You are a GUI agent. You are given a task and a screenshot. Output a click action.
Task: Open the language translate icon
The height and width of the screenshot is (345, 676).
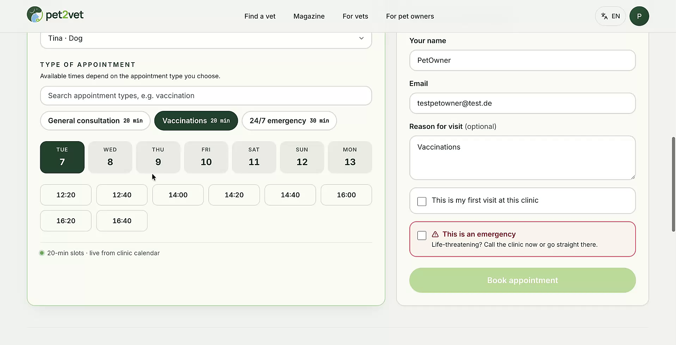(604, 16)
